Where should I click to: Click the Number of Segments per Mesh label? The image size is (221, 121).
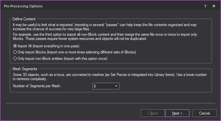(x=37, y=86)
